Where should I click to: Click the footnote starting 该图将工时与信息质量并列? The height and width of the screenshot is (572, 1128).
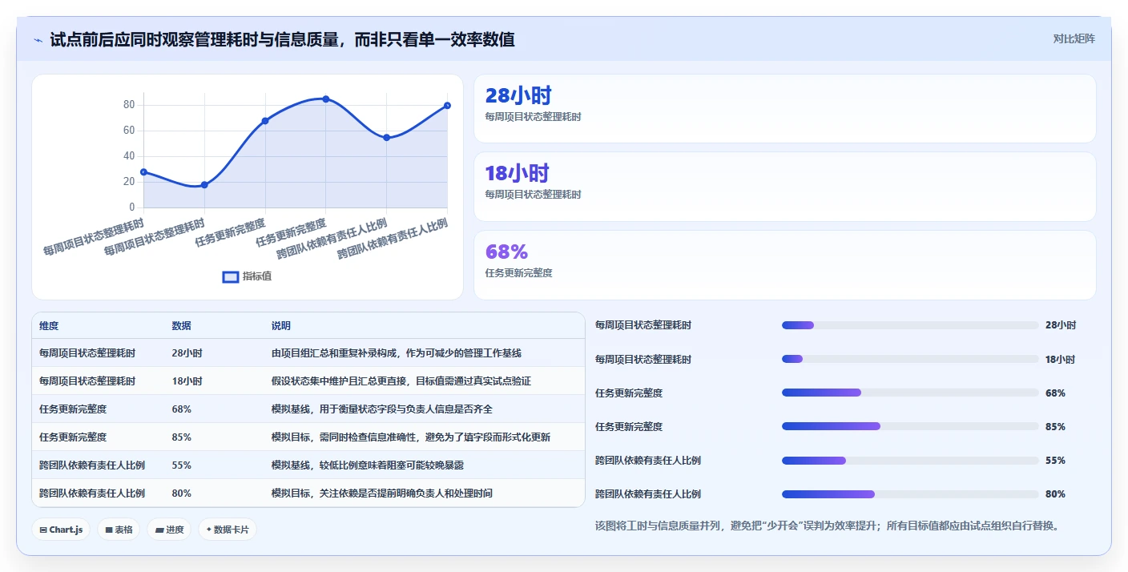(x=828, y=526)
